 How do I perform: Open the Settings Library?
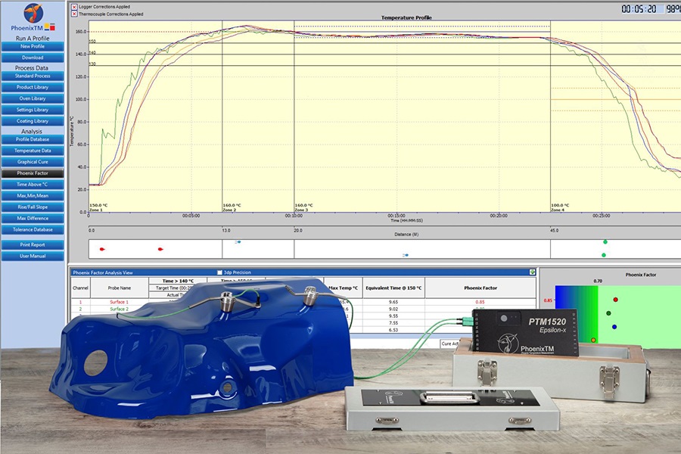[x=33, y=110]
